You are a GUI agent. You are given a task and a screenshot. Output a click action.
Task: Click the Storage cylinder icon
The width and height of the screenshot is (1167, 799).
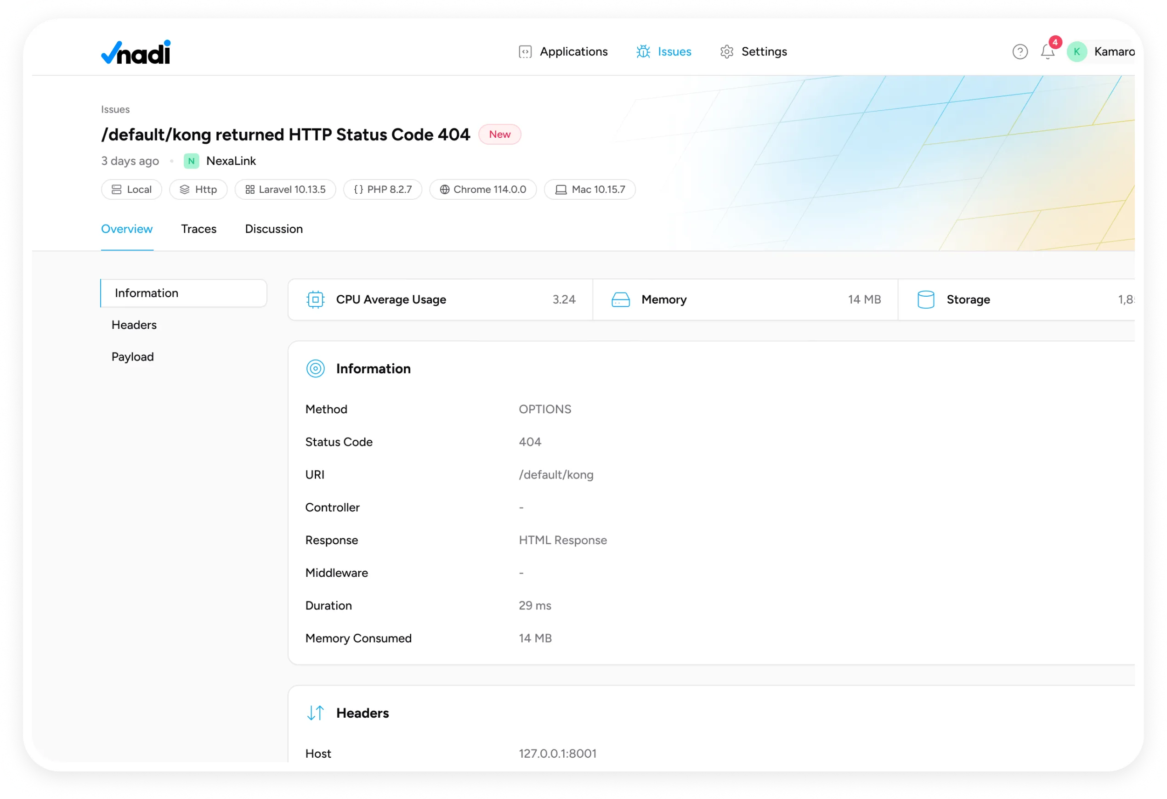coord(925,299)
